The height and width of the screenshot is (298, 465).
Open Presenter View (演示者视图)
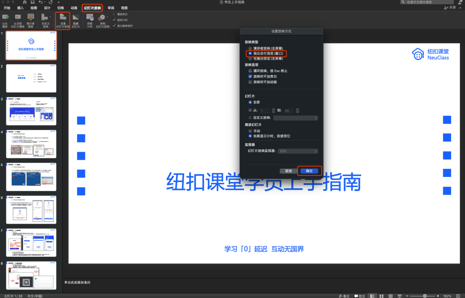point(31,21)
